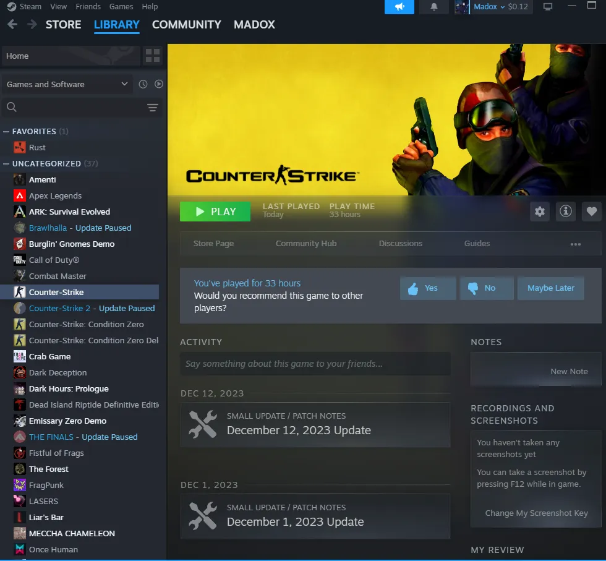Open the notifications bell
606x561 pixels.
433,7
